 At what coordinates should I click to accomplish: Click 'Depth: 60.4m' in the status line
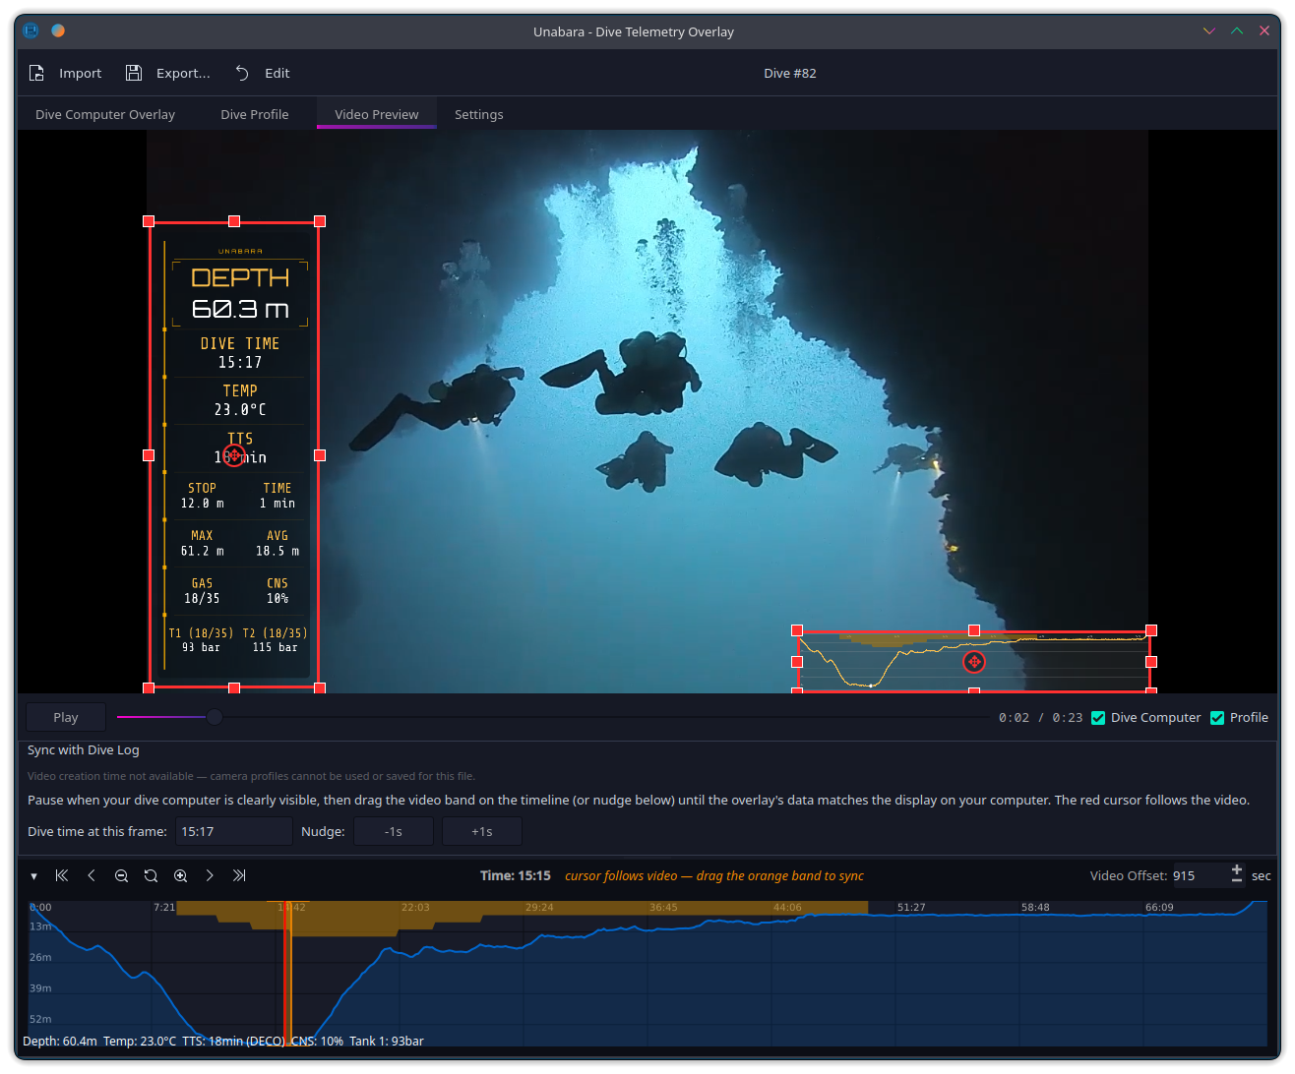tap(60, 1041)
